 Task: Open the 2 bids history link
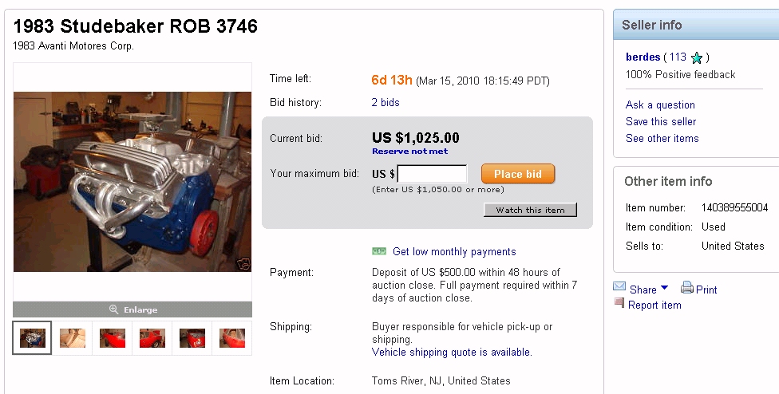click(x=386, y=102)
